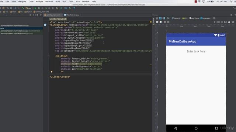Open the Language dropdown in preview
Screen dimensions: 236x132
205,18
